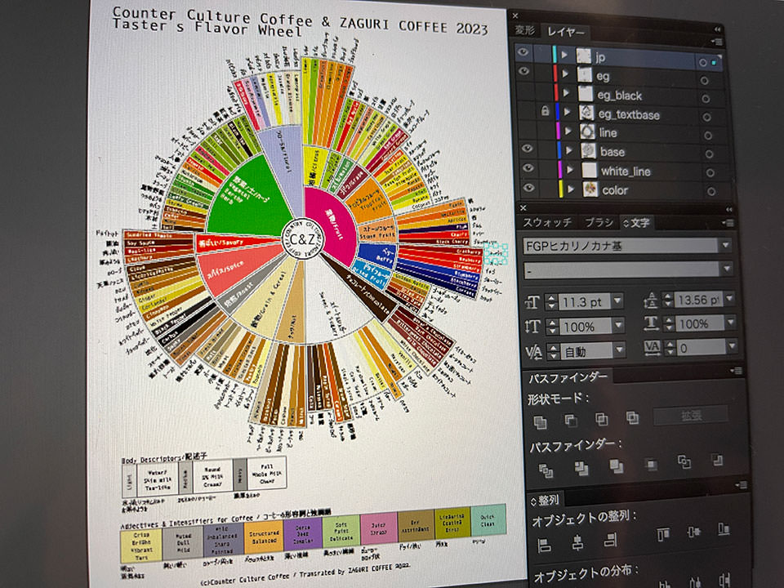The image size is (784, 588).
Task: Apply the Divide pathfinder icon
Action: point(546,470)
